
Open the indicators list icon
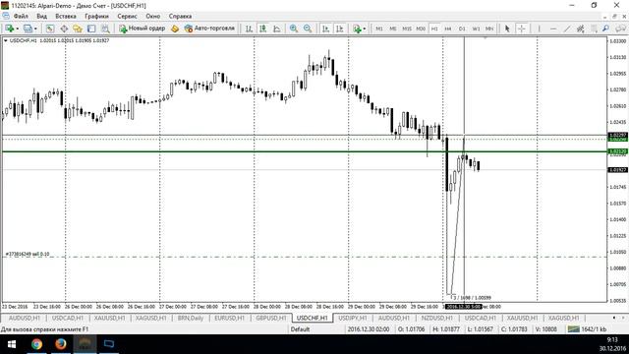tap(357, 29)
